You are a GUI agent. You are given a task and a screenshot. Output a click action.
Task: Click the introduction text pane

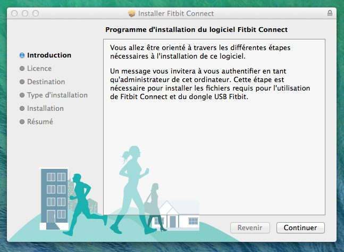(214, 127)
